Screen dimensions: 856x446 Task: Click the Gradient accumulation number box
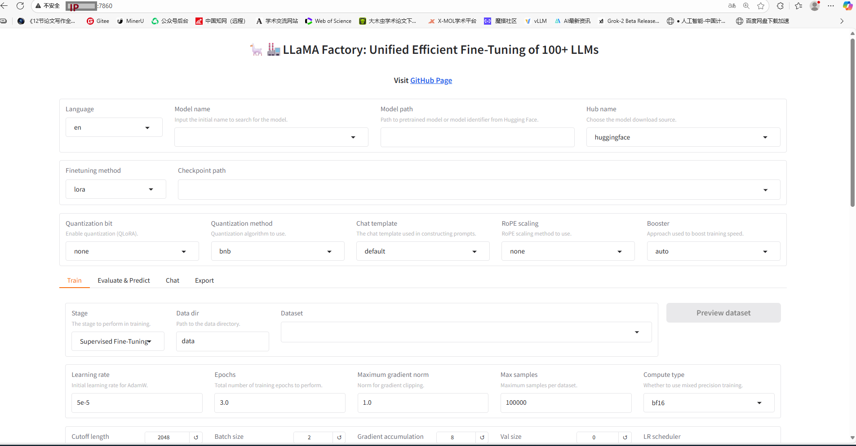coord(456,437)
